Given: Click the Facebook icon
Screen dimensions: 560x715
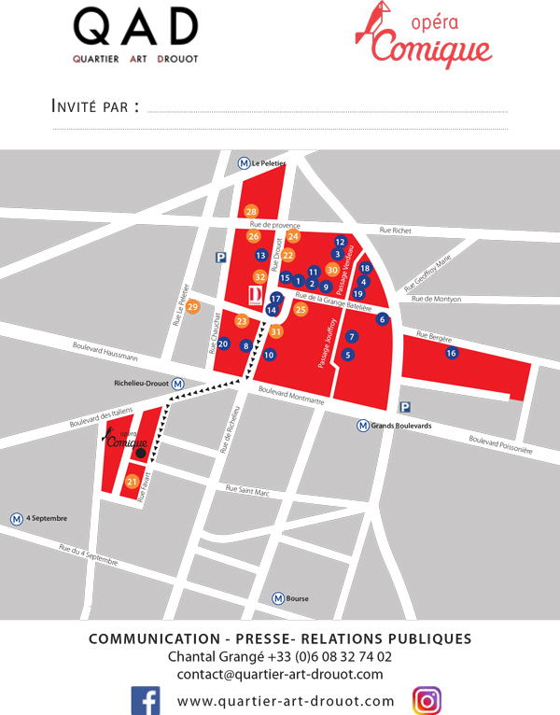Looking at the screenshot, I should [x=146, y=700].
